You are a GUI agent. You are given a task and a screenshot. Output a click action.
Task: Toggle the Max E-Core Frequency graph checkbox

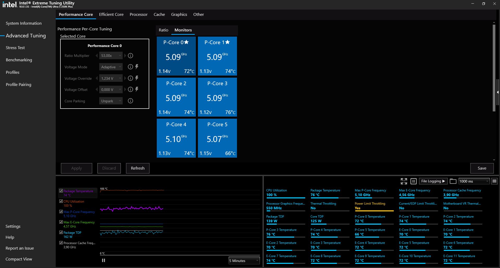pyautogui.click(x=61, y=222)
